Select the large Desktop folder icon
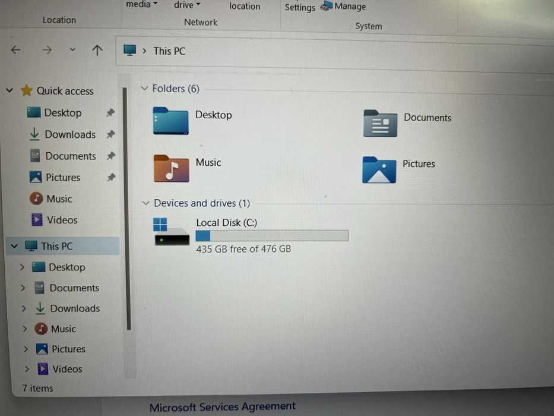 [170, 121]
